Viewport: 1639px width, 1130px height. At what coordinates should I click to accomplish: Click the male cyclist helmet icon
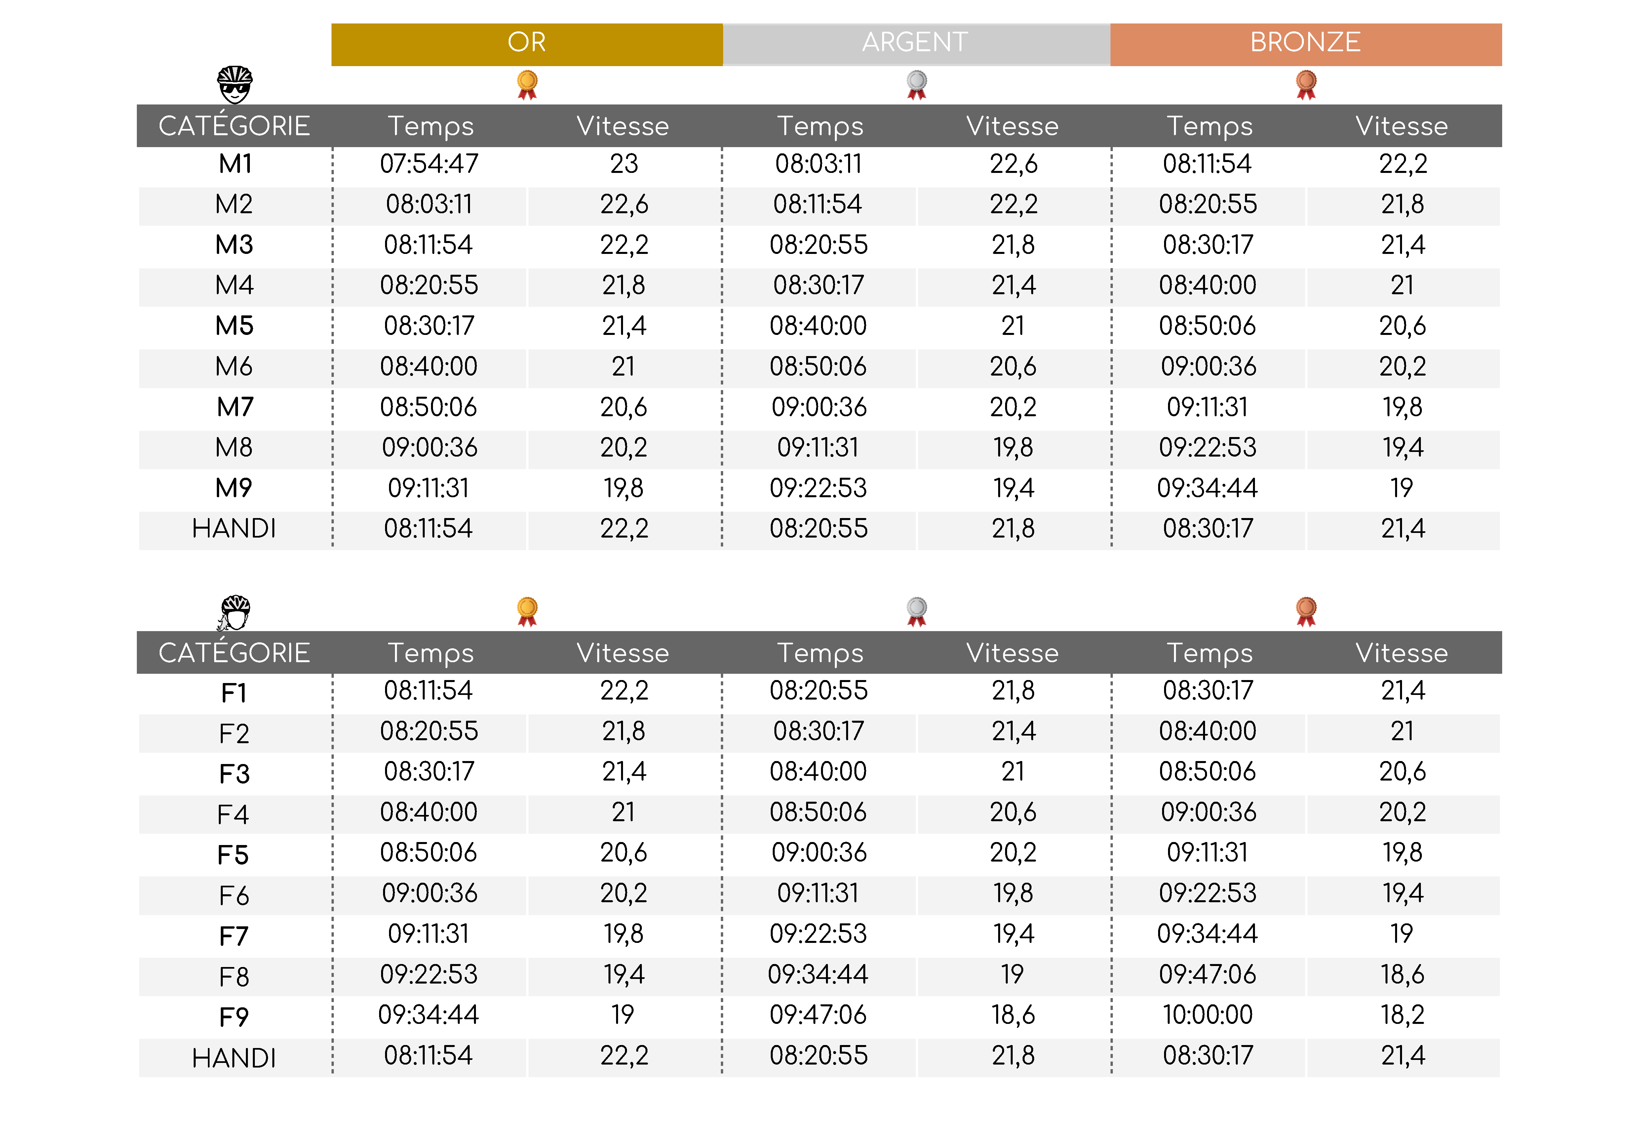click(x=234, y=84)
